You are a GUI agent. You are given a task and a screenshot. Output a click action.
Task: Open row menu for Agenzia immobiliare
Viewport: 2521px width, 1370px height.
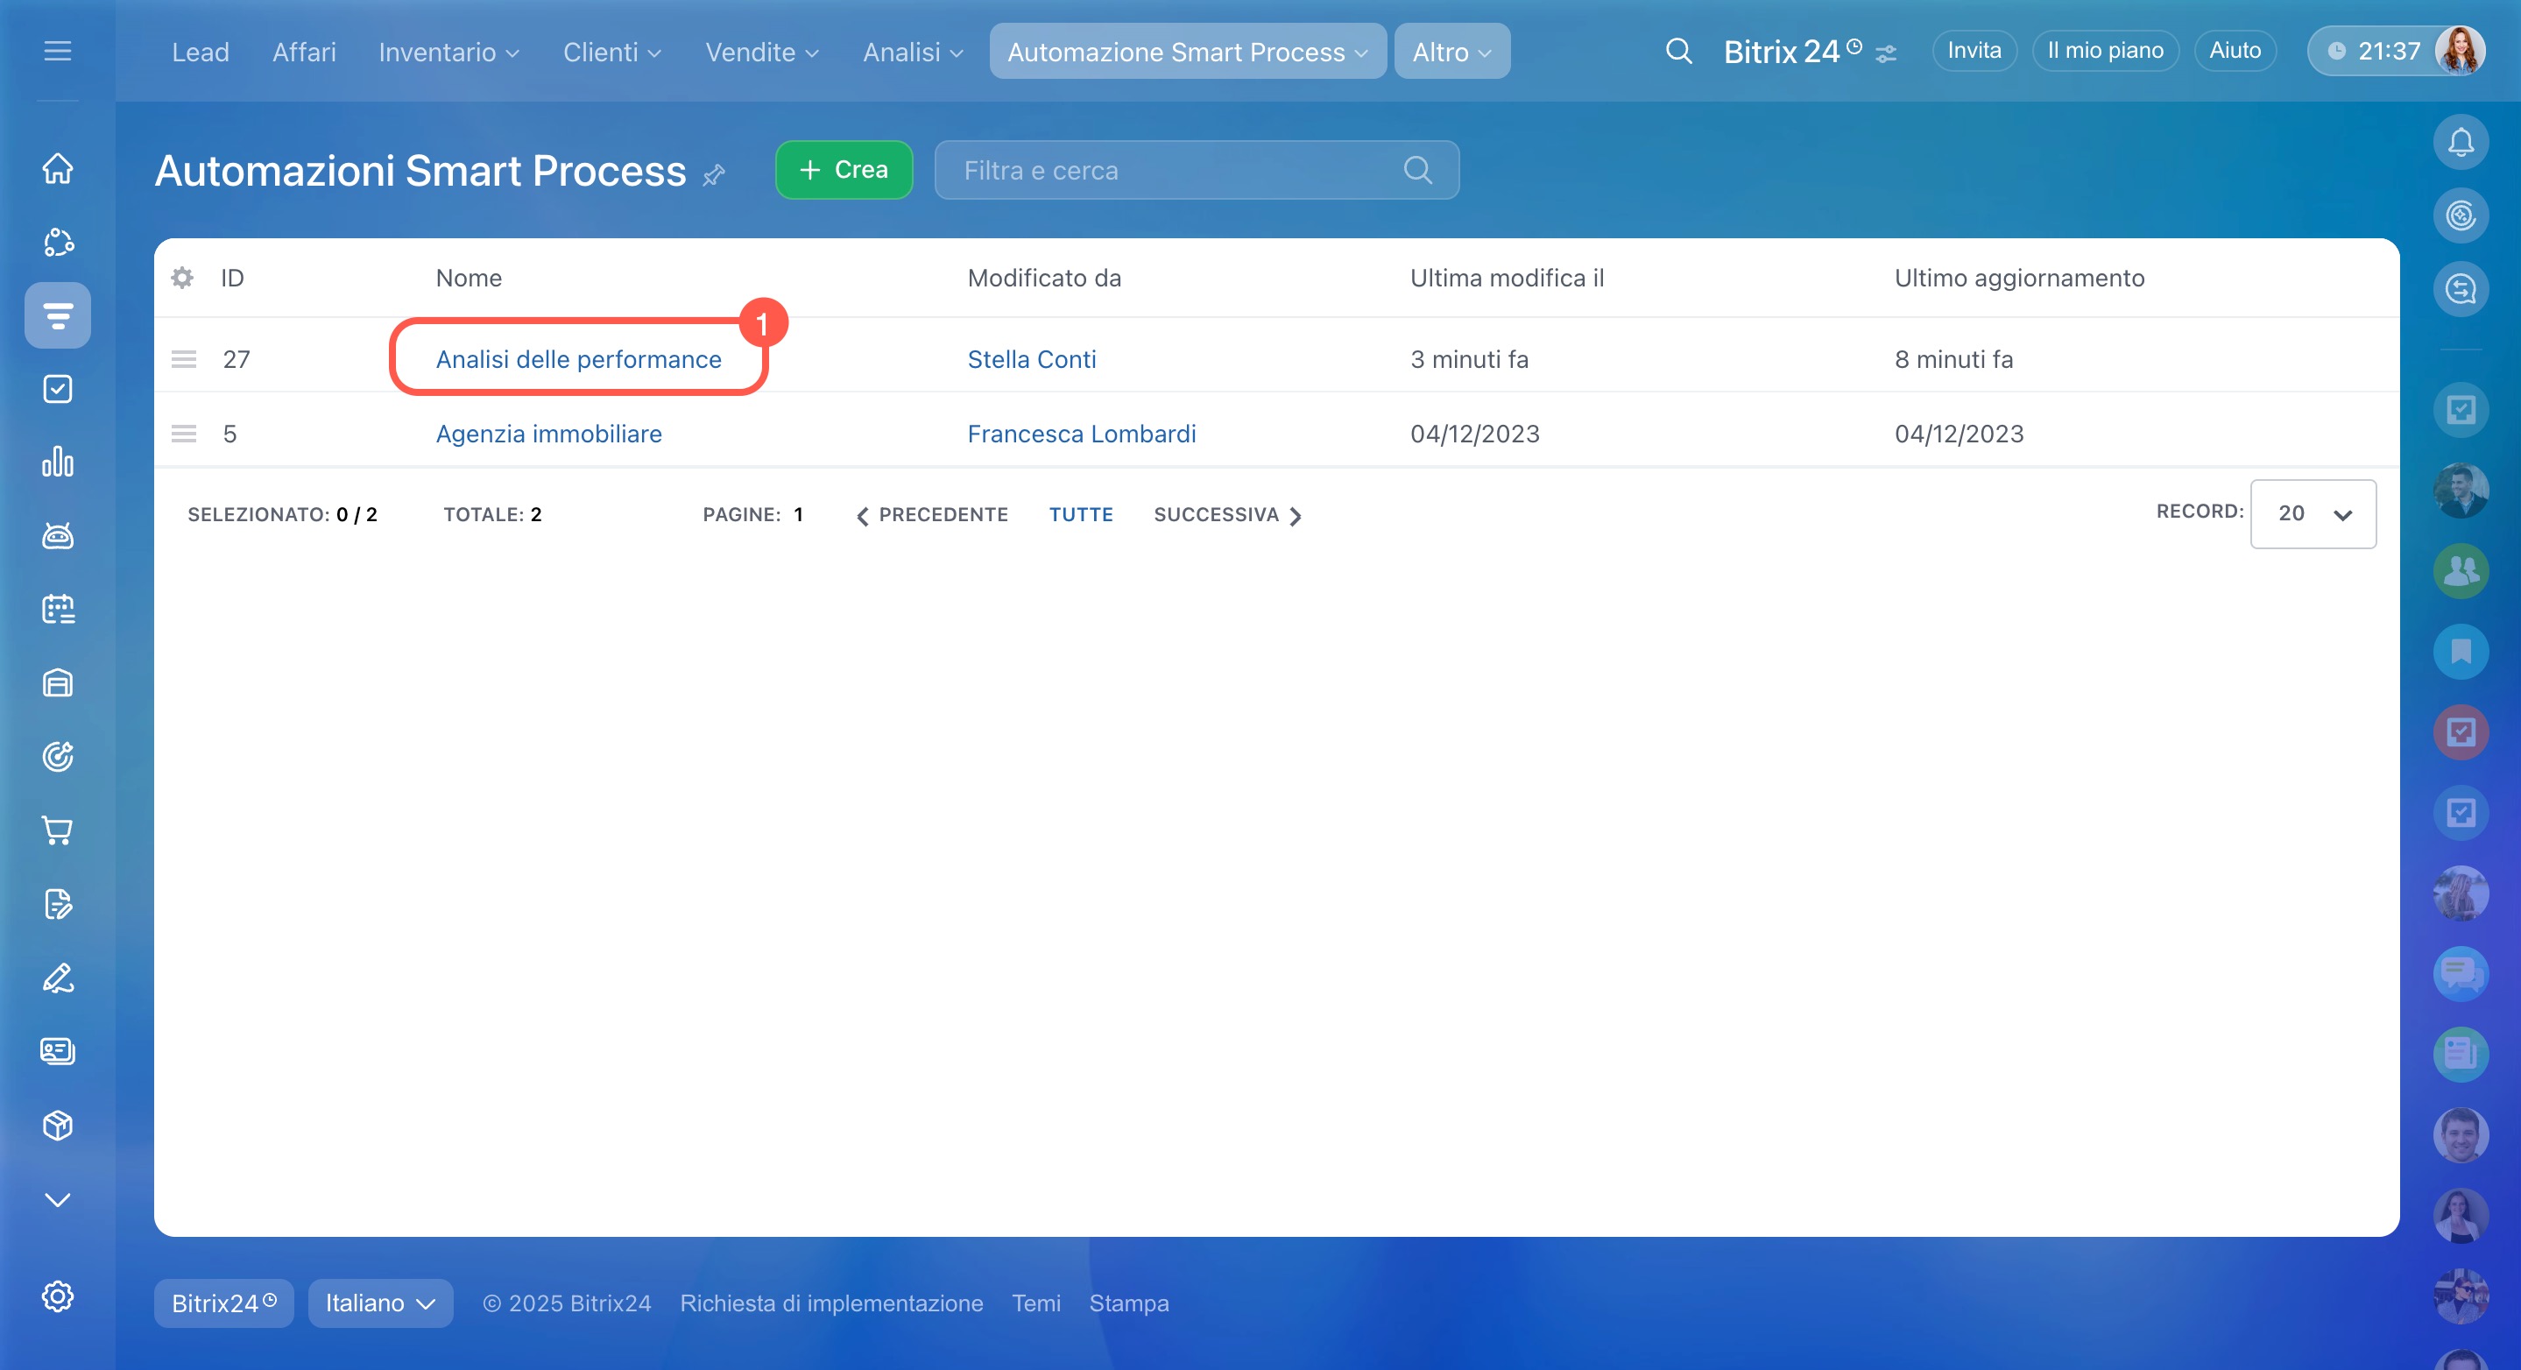184,434
